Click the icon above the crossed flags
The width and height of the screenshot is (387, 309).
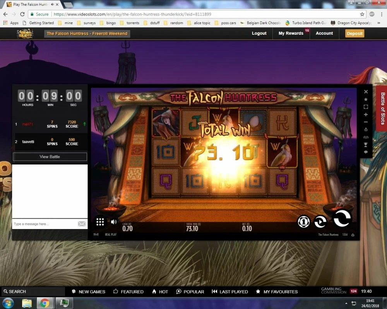point(366,129)
